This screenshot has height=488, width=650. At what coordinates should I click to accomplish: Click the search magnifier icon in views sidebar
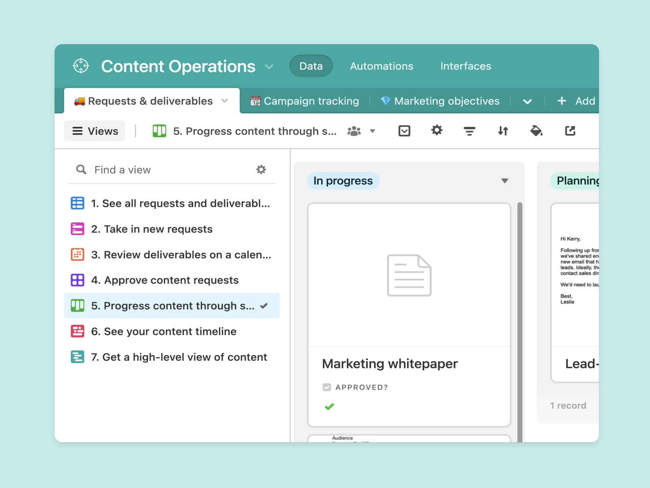[81, 169]
